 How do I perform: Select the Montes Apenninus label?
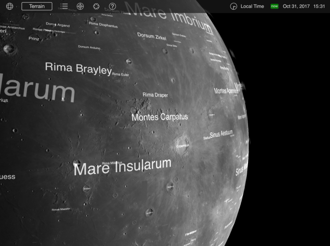pyautogui.click(x=226, y=91)
